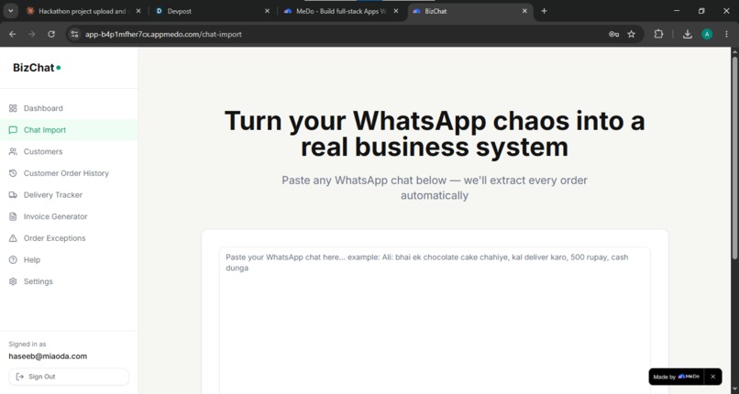Select the Chat Import speech bubble icon
This screenshot has height=394, width=739.
pos(13,130)
